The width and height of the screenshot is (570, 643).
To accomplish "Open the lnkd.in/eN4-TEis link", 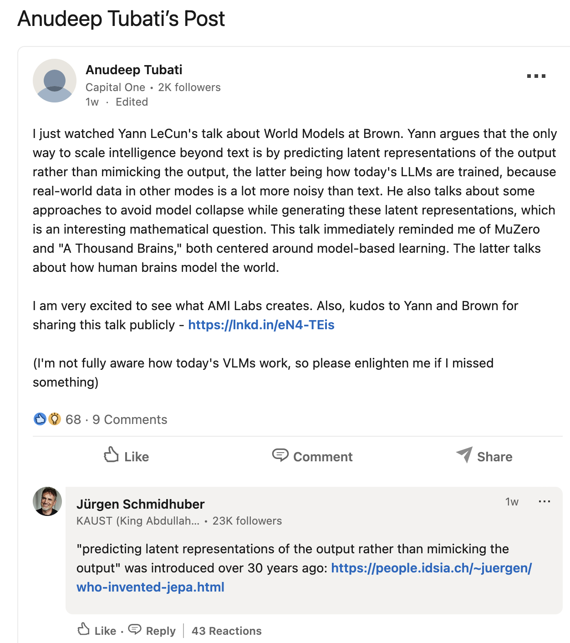I will coord(261,325).
